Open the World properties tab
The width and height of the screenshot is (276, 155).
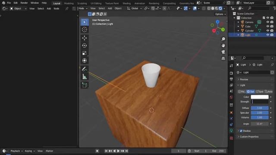point(231,97)
